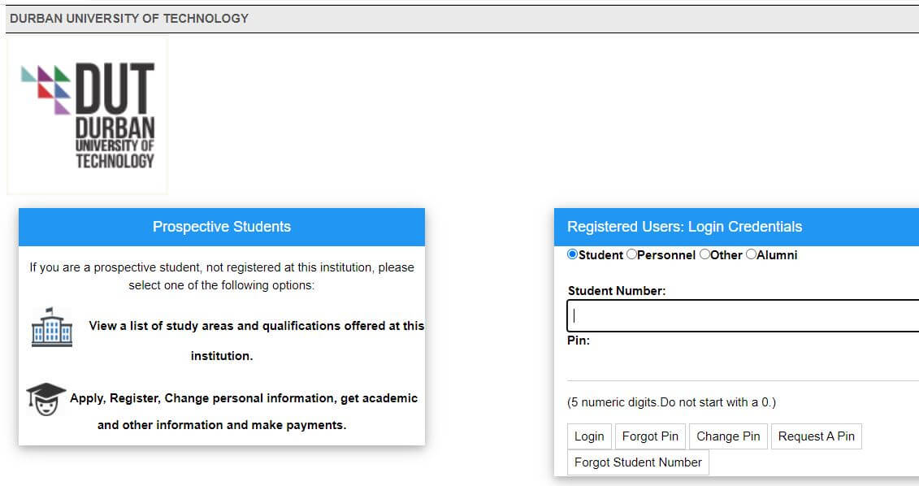Viewport: 919px width, 486px height.
Task: Open Apply, Register, Change personal information link
Action: pos(243,411)
